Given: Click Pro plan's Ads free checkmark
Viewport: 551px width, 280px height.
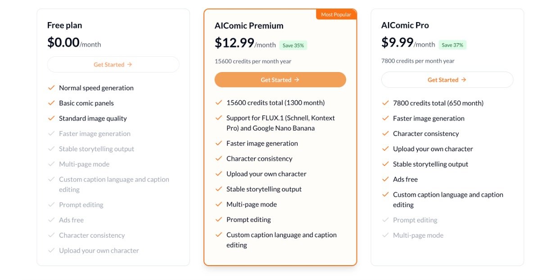Looking at the screenshot, I should pyautogui.click(x=385, y=179).
